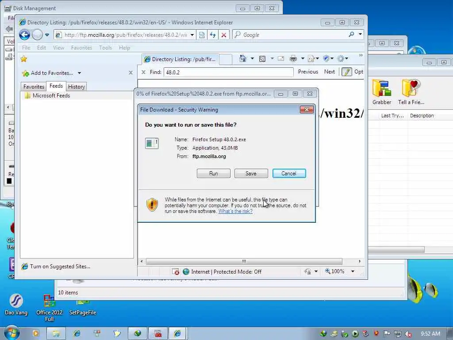Click the What's the risk? link
453x340 pixels.
click(x=235, y=211)
